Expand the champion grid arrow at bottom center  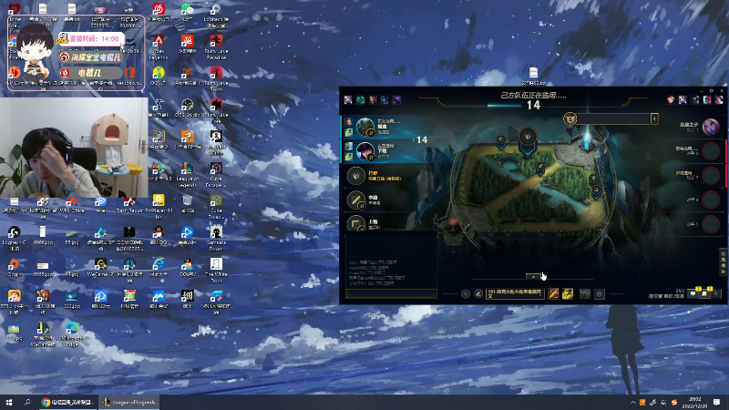[x=533, y=277]
